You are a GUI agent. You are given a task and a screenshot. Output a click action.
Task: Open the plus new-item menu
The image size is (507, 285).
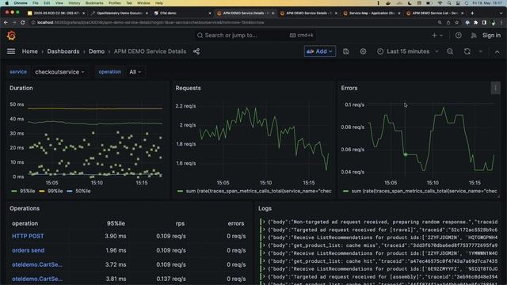coord(436,36)
